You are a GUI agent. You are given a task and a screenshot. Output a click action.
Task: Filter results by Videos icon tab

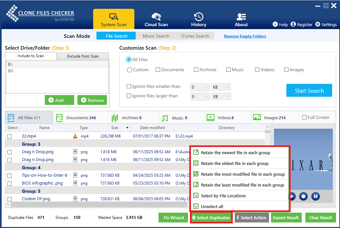point(211,118)
